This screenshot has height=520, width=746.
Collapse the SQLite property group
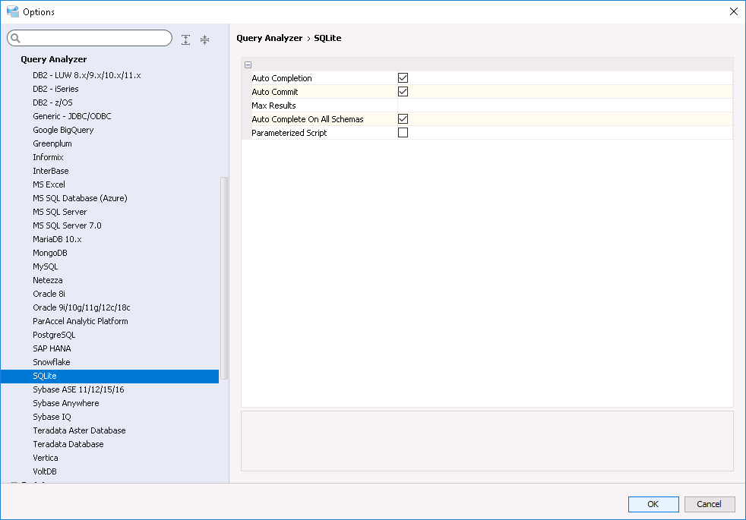click(248, 65)
